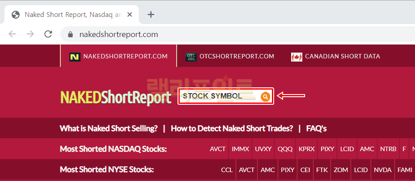Click the orange search magnifier icon
This screenshot has width=415, height=181.
pos(265,96)
